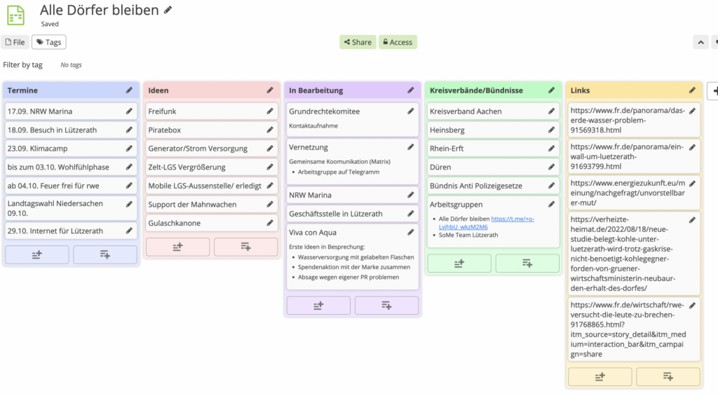This screenshot has height=396, width=718.
Task: Open the File menu
Action: [15, 42]
